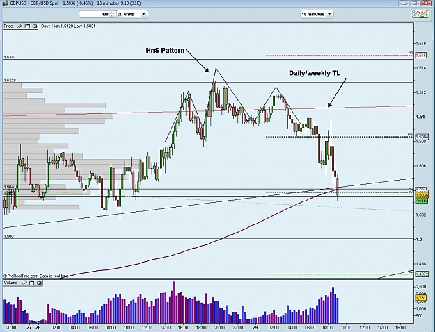Open the indicators chart icon button
435x332 pixels.
[420, 14]
